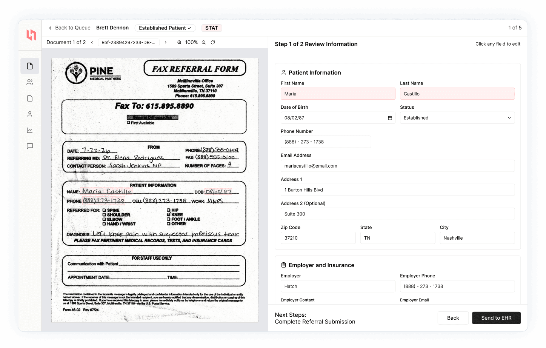Screen dimensions: 546x348
Task: Edit the Phone Number field
Action: [326, 142]
